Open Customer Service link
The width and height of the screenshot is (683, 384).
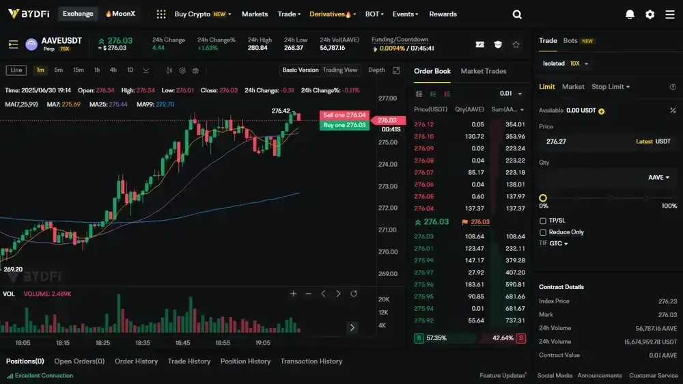tap(654, 376)
